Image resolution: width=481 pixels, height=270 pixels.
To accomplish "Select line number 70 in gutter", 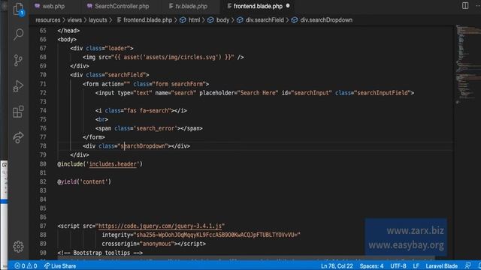I will (43, 75).
